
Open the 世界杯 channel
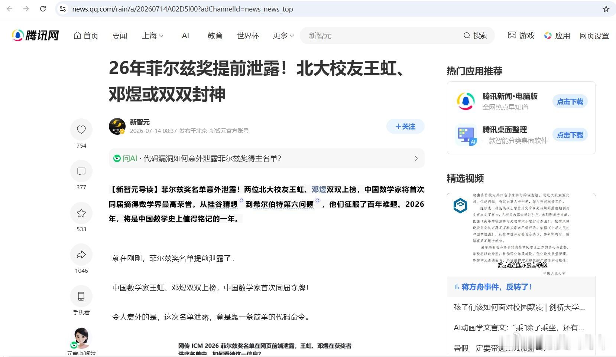(x=248, y=36)
